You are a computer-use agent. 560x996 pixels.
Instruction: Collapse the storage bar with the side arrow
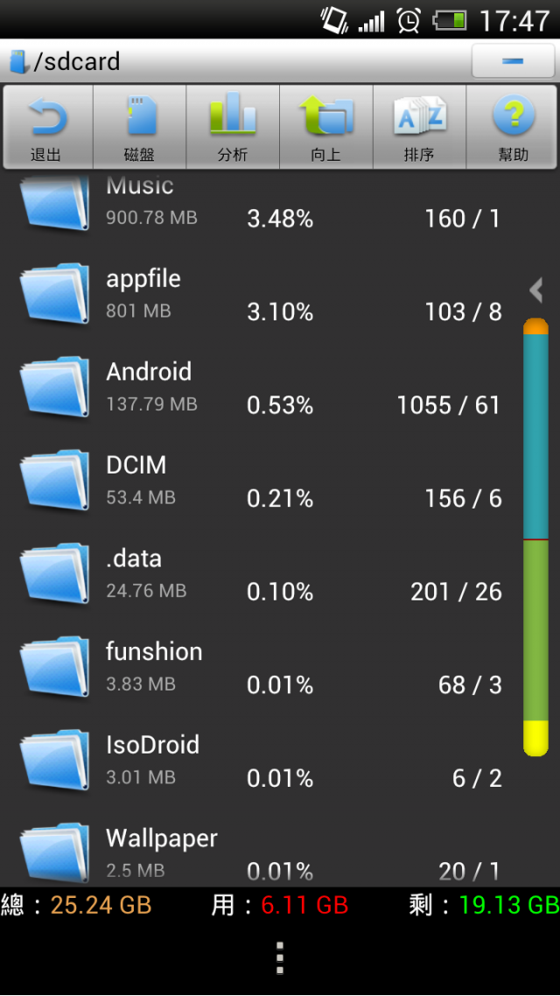point(536,291)
